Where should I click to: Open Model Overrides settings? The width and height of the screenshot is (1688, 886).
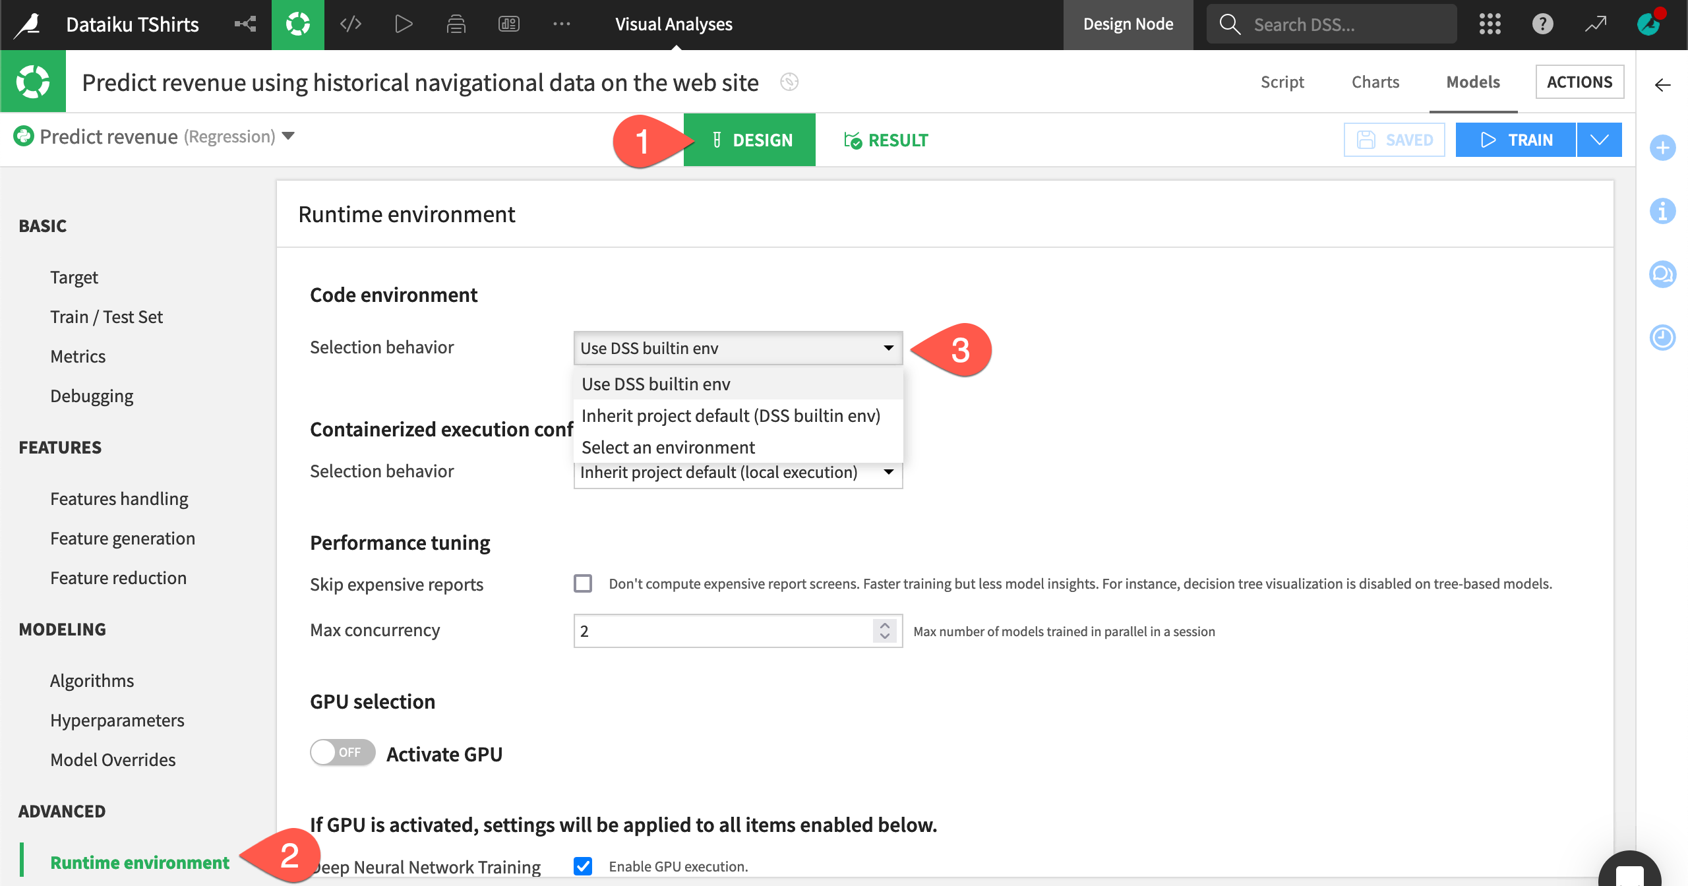[x=113, y=759]
